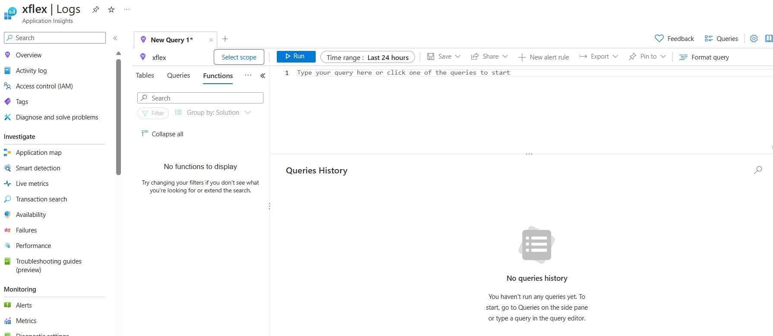The image size is (773, 336).
Task: Click Select scope button
Action: [x=239, y=57]
